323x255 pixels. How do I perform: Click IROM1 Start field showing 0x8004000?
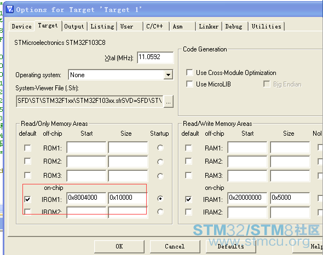click(x=86, y=198)
